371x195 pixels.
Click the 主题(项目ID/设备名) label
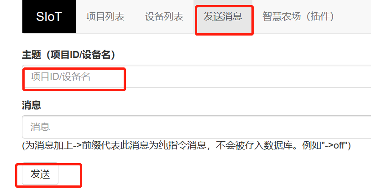(68, 55)
